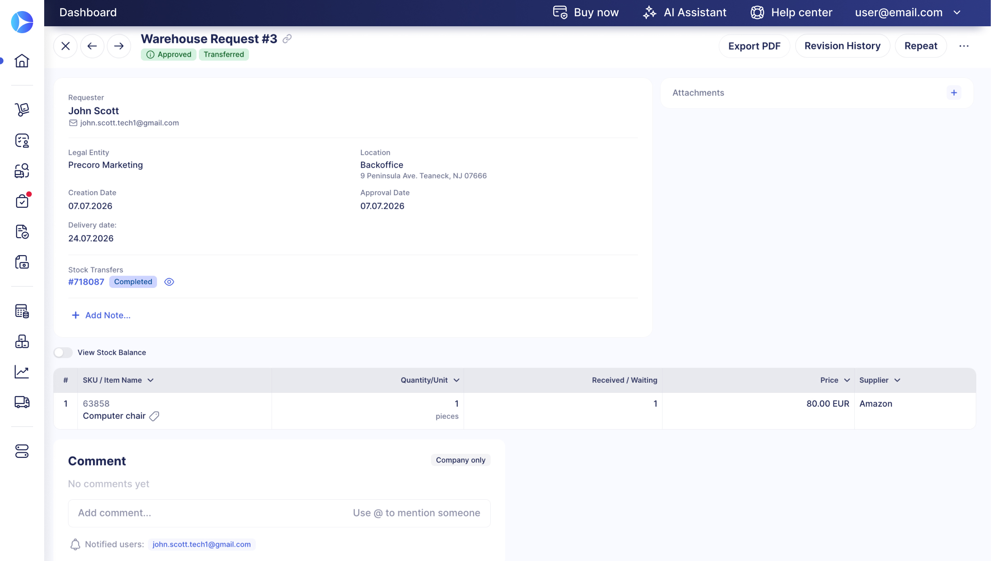The width and height of the screenshot is (991, 561).
Task: Close the warehouse request with X
Action: tap(65, 46)
